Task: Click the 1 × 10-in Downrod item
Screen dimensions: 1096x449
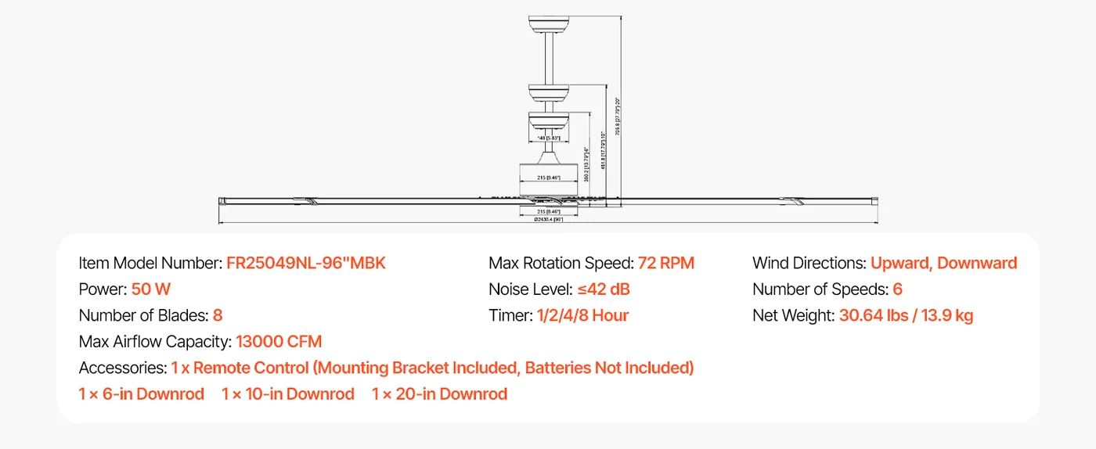Action: pos(288,394)
